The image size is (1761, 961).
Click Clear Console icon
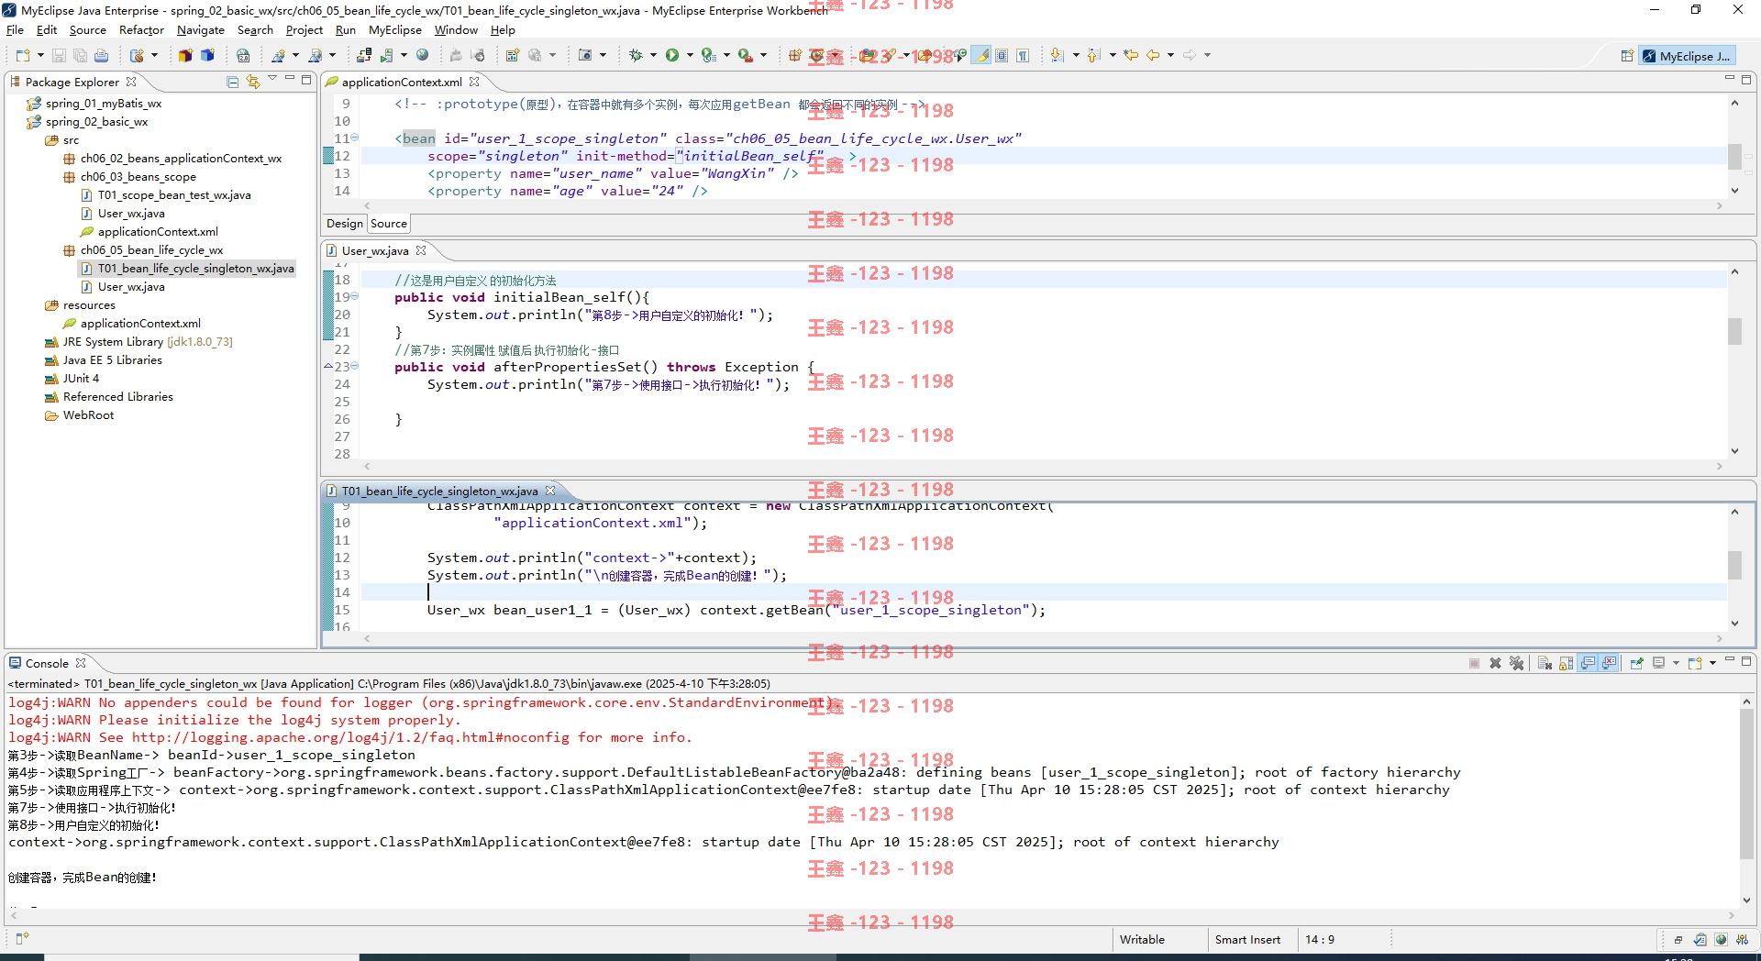(x=1545, y=663)
